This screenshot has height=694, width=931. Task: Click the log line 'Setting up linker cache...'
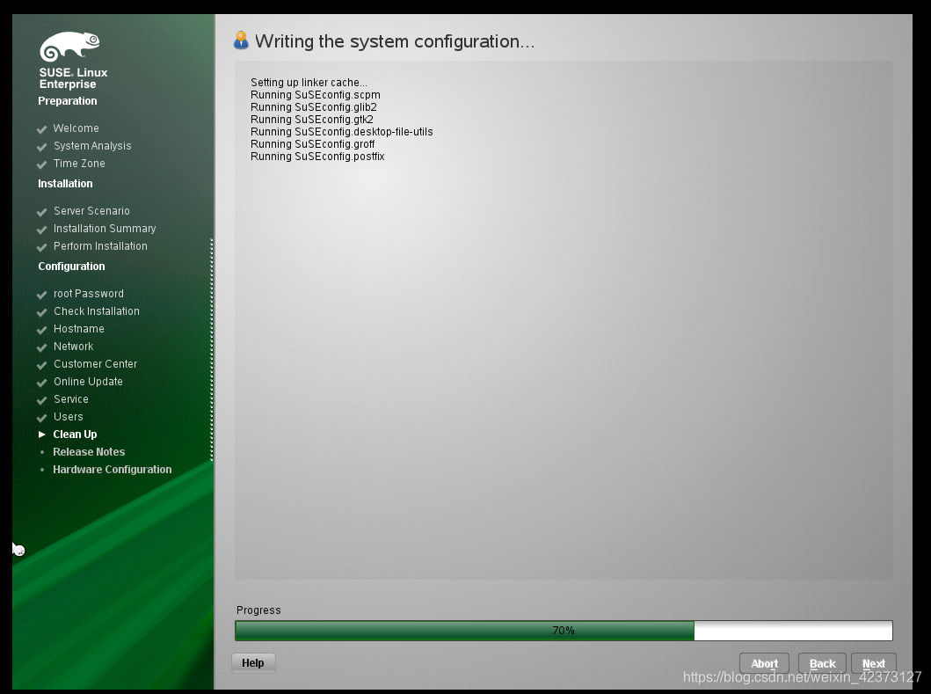(x=309, y=83)
